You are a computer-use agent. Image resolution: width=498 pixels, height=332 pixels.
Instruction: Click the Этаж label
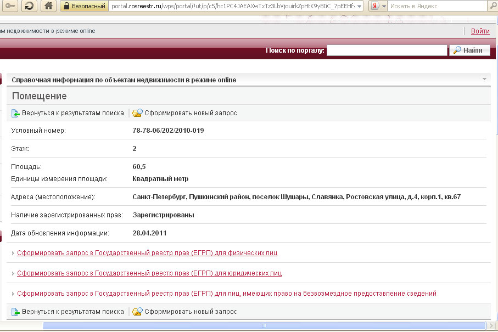point(20,149)
